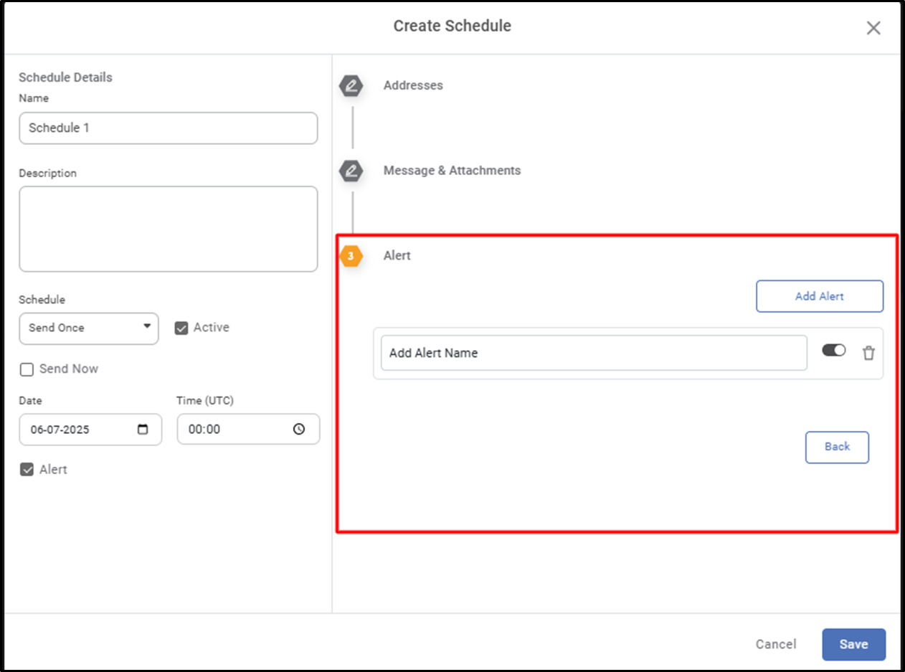Save the schedule

point(853,644)
